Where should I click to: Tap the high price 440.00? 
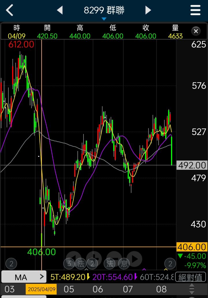coord(80,36)
